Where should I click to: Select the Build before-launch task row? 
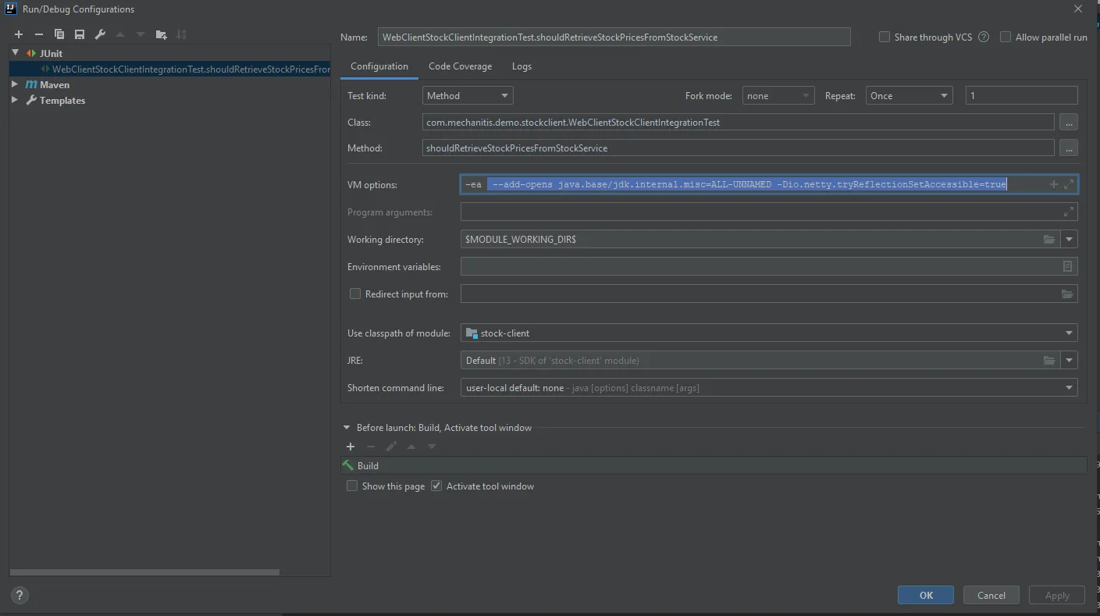714,466
